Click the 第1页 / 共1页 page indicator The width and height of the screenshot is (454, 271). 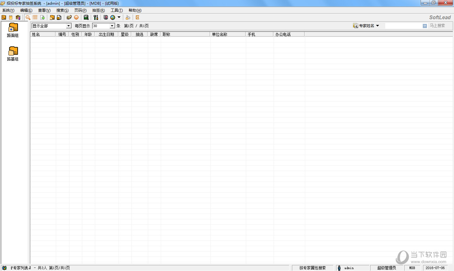[x=136, y=26]
